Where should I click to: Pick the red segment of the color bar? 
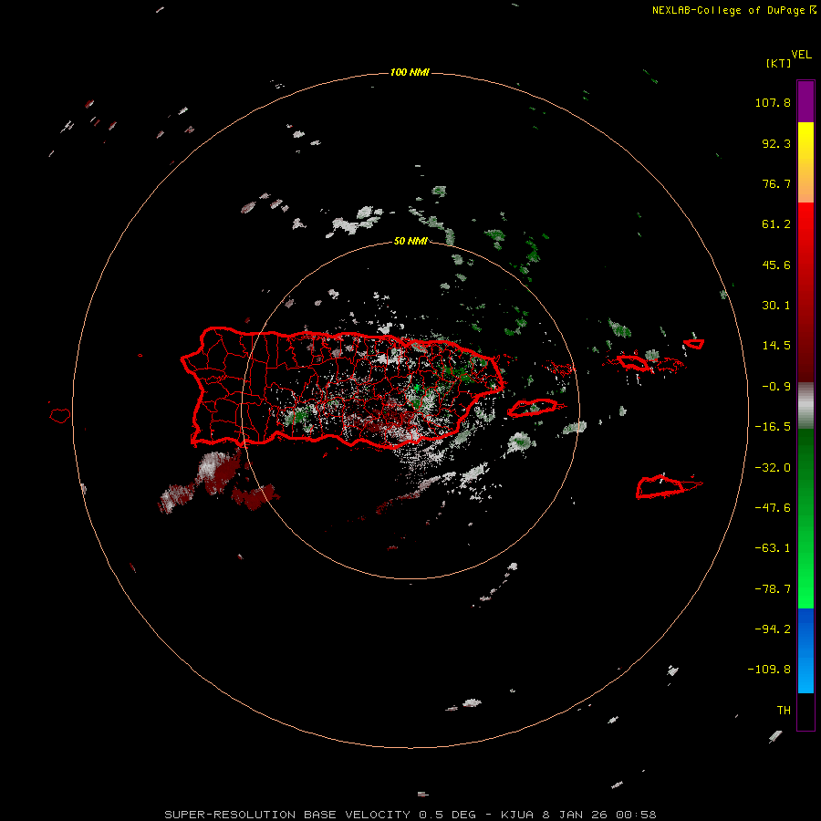[x=805, y=292]
